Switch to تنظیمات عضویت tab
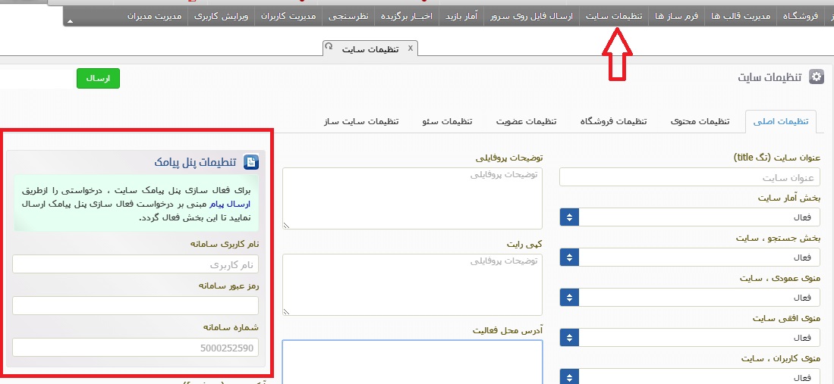 pyautogui.click(x=526, y=122)
